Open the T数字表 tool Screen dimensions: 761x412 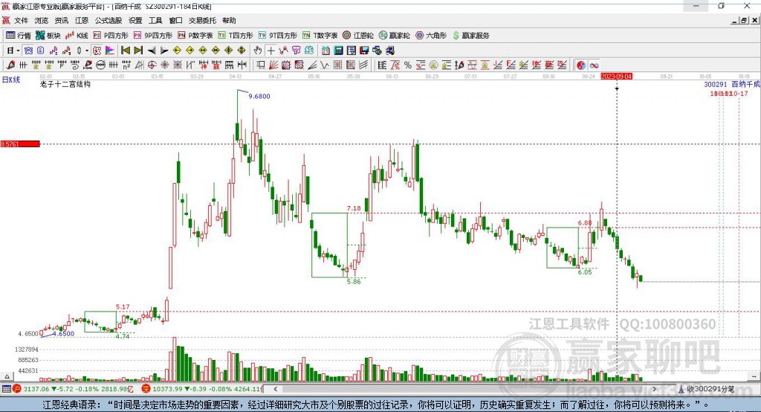click(320, 36)
